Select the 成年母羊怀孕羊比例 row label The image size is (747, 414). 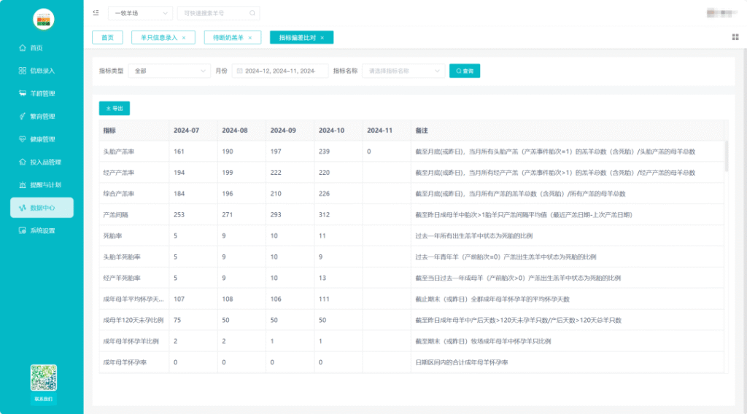[131, 341]
